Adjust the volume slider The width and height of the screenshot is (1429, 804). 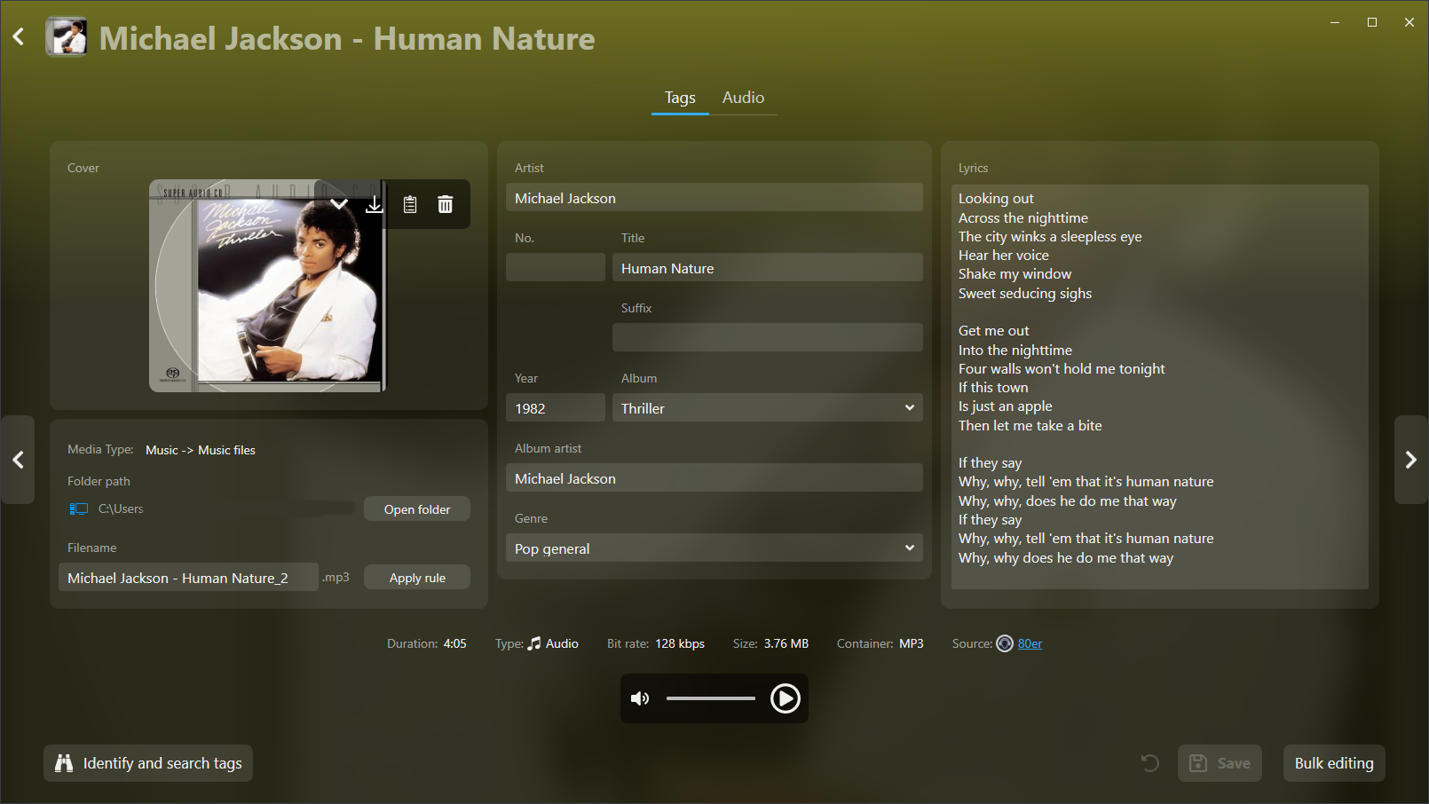[x=710, y=699]
